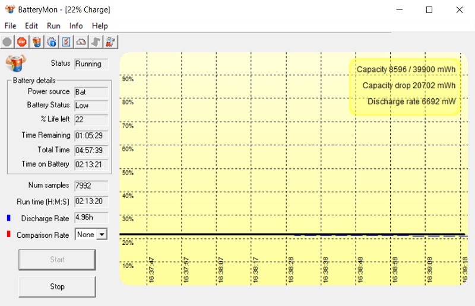Click the Time Remaining value field

pos(91,136)
